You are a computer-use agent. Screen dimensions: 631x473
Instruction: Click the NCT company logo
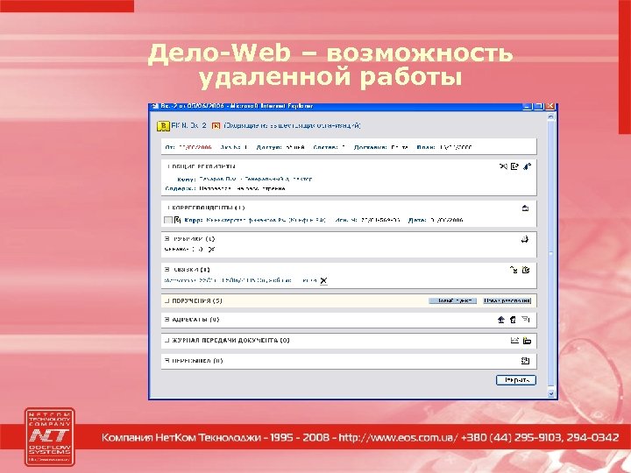coord(49,437)
